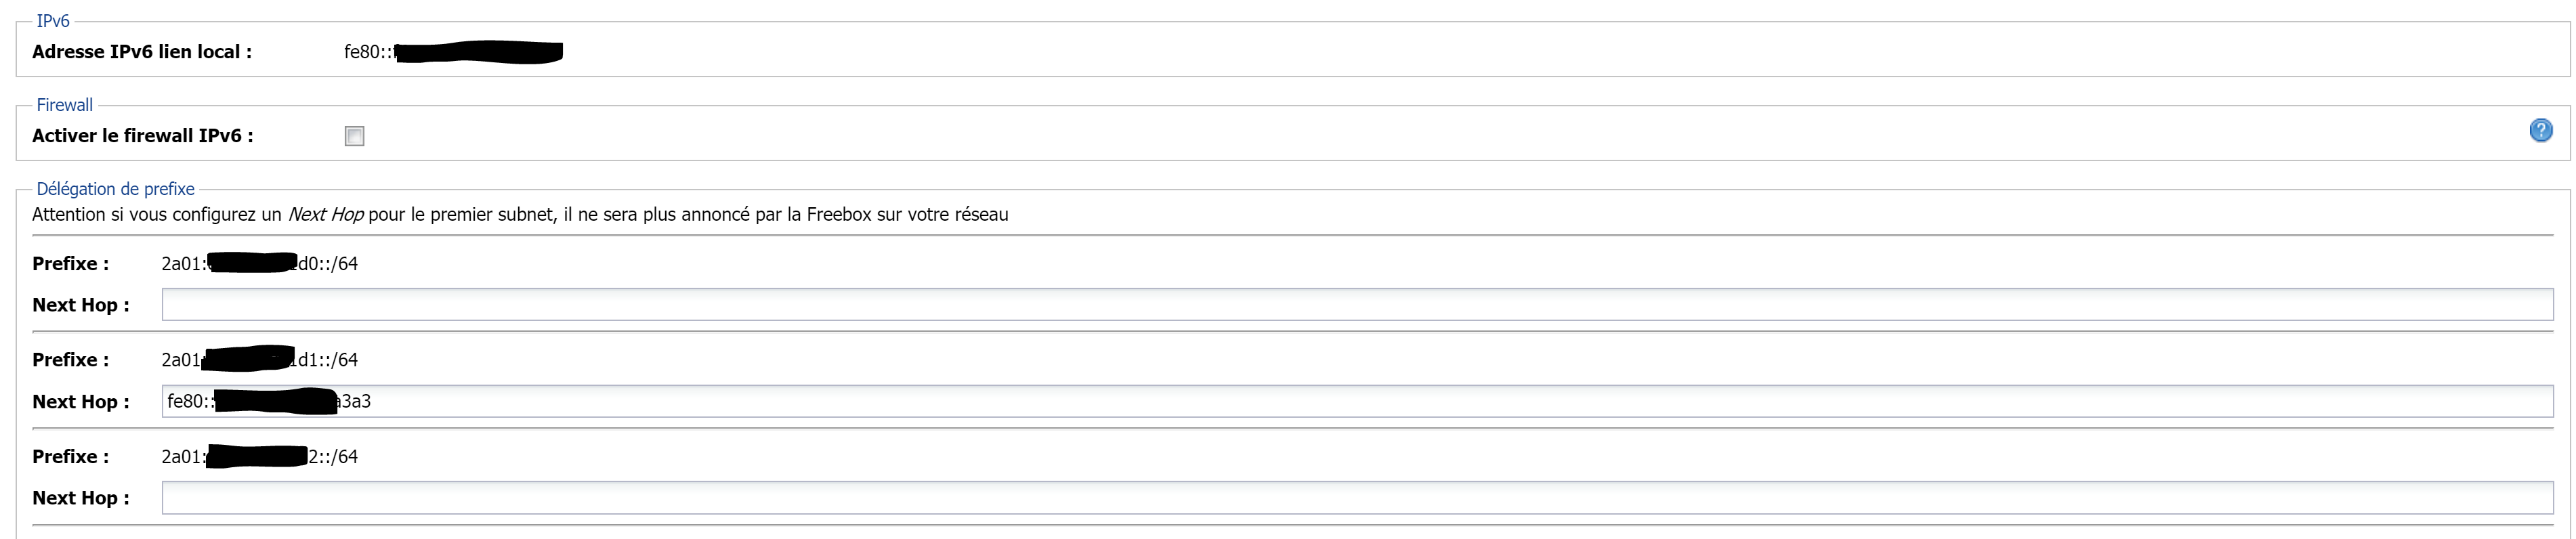Click the "Délégation de prefixe" section legend
The width and height of the screenshot is (2576, 539).
pos(115,189)
